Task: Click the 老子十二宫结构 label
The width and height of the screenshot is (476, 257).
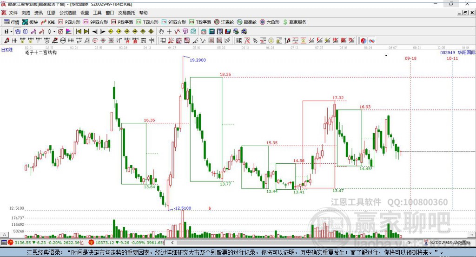Action: pyautogui.click(x=41, y=52)
